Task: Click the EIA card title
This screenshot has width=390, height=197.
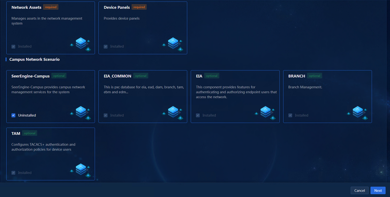Action: (199, 76)
